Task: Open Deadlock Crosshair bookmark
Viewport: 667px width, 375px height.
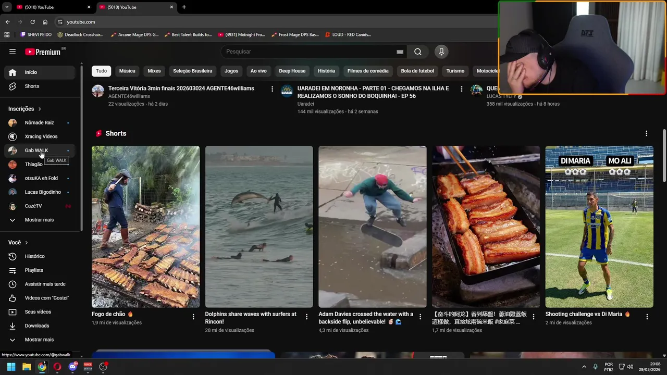Action: [80, 34]
